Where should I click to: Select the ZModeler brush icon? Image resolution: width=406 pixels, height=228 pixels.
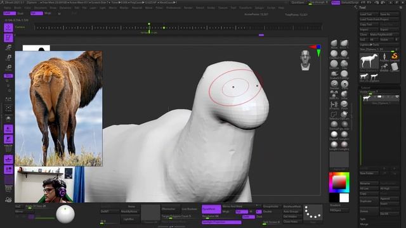click(334, 104)
